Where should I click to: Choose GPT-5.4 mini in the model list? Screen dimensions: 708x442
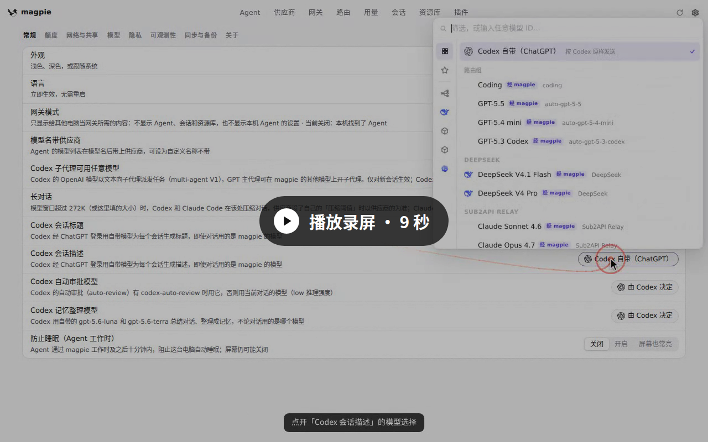(580, 123)
